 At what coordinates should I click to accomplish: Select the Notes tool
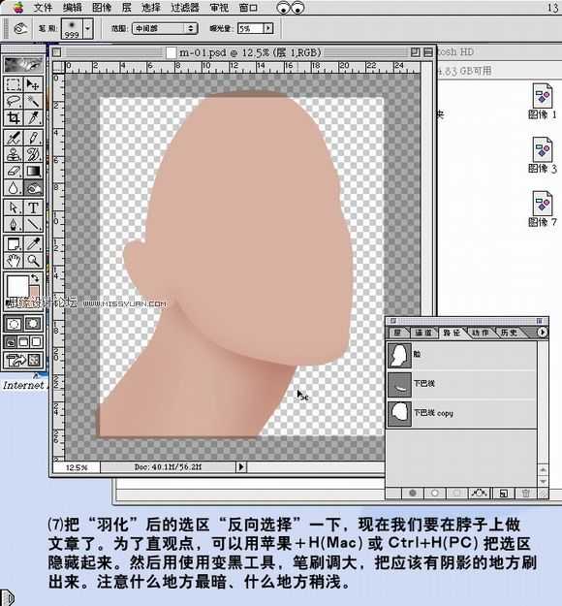pos(14,244)
